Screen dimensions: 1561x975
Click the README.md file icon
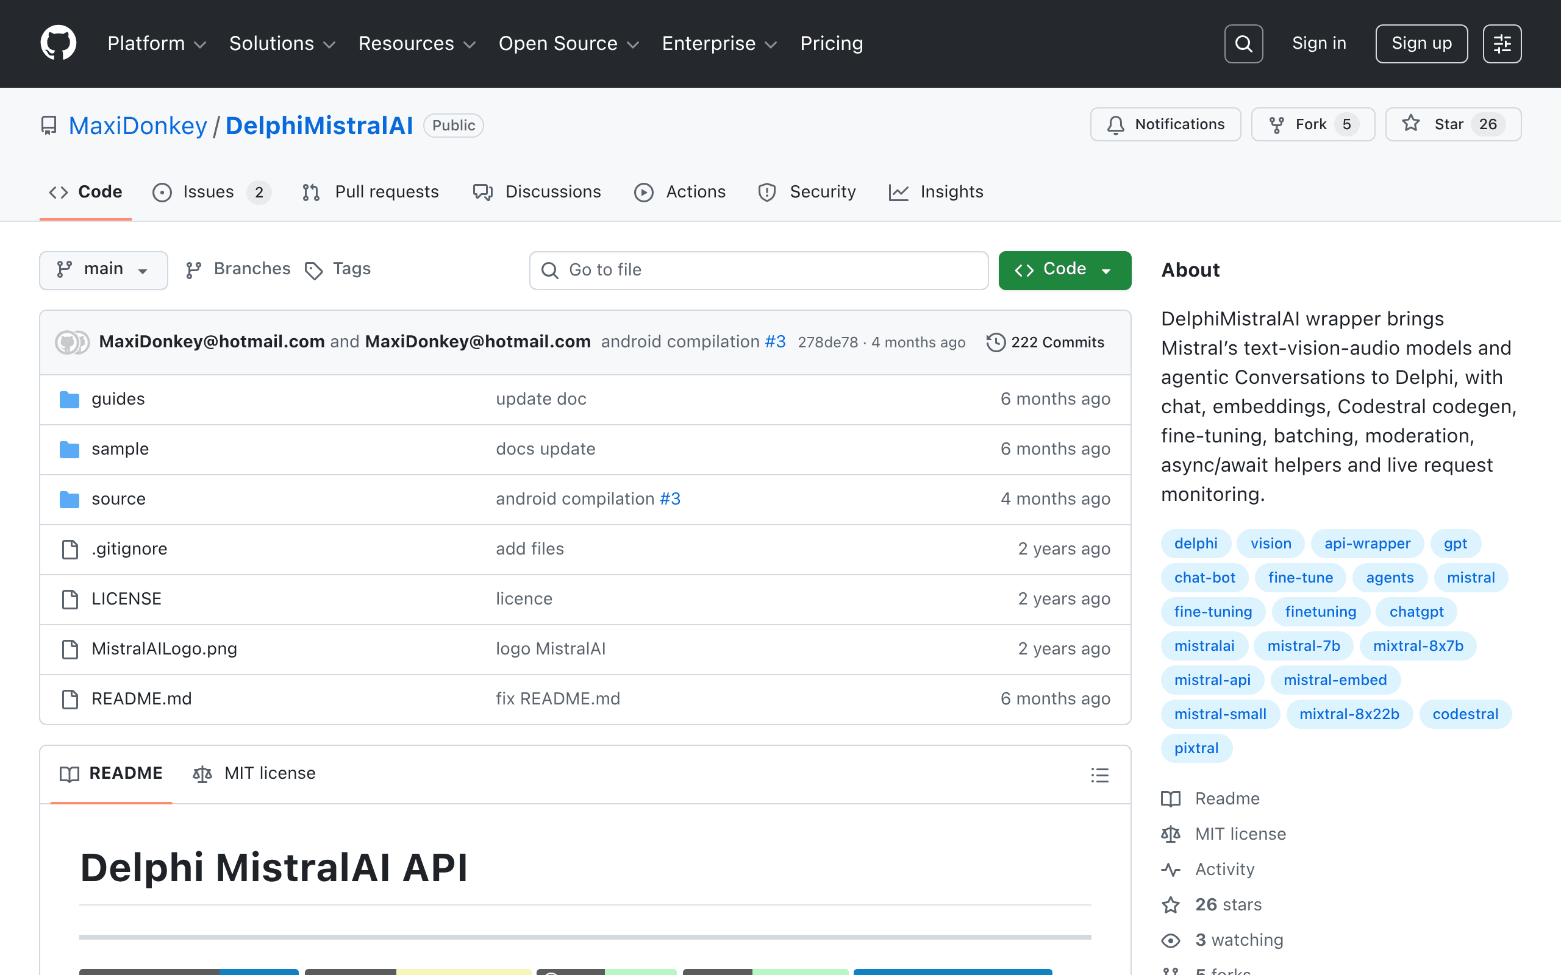click(x=70, y=699)
